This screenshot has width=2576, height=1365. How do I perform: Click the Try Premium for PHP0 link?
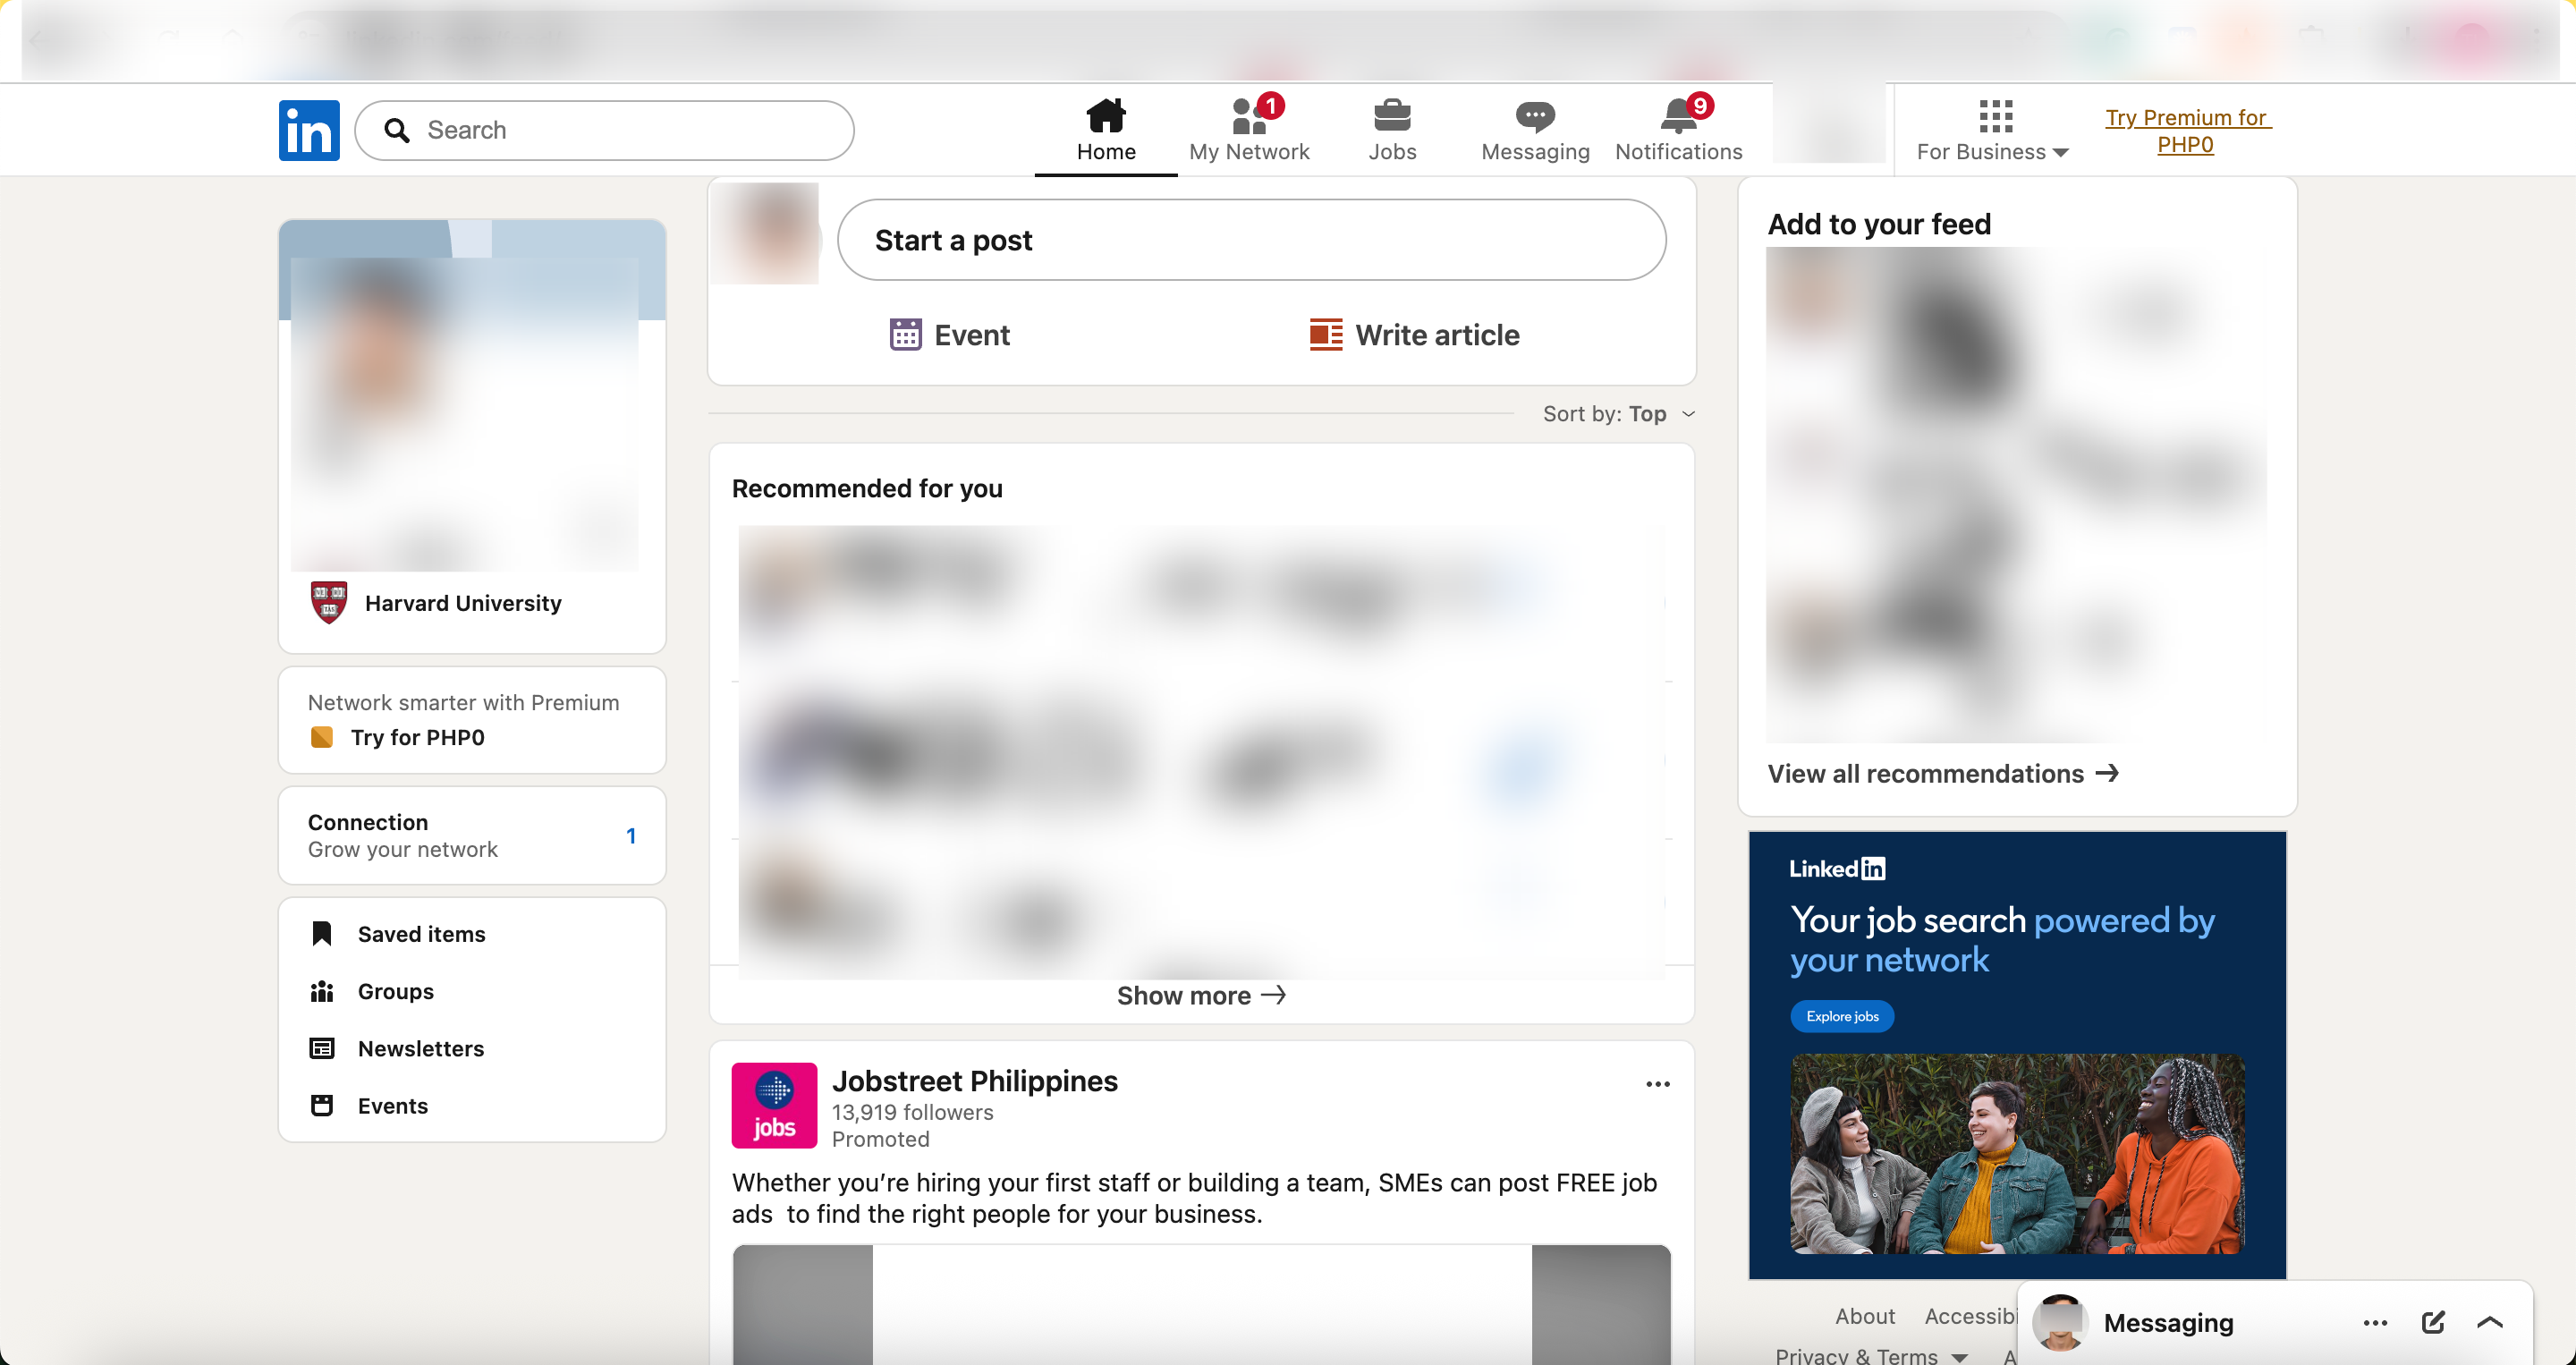pyautogui.click(x=2187, y=131)
